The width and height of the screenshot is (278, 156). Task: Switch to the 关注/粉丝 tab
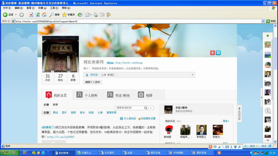pos(119,95)
